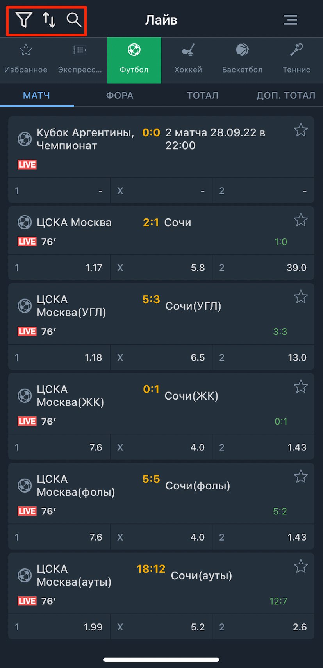
Task: Tap the sort arrows icon
Action: [x=49, y=20]
